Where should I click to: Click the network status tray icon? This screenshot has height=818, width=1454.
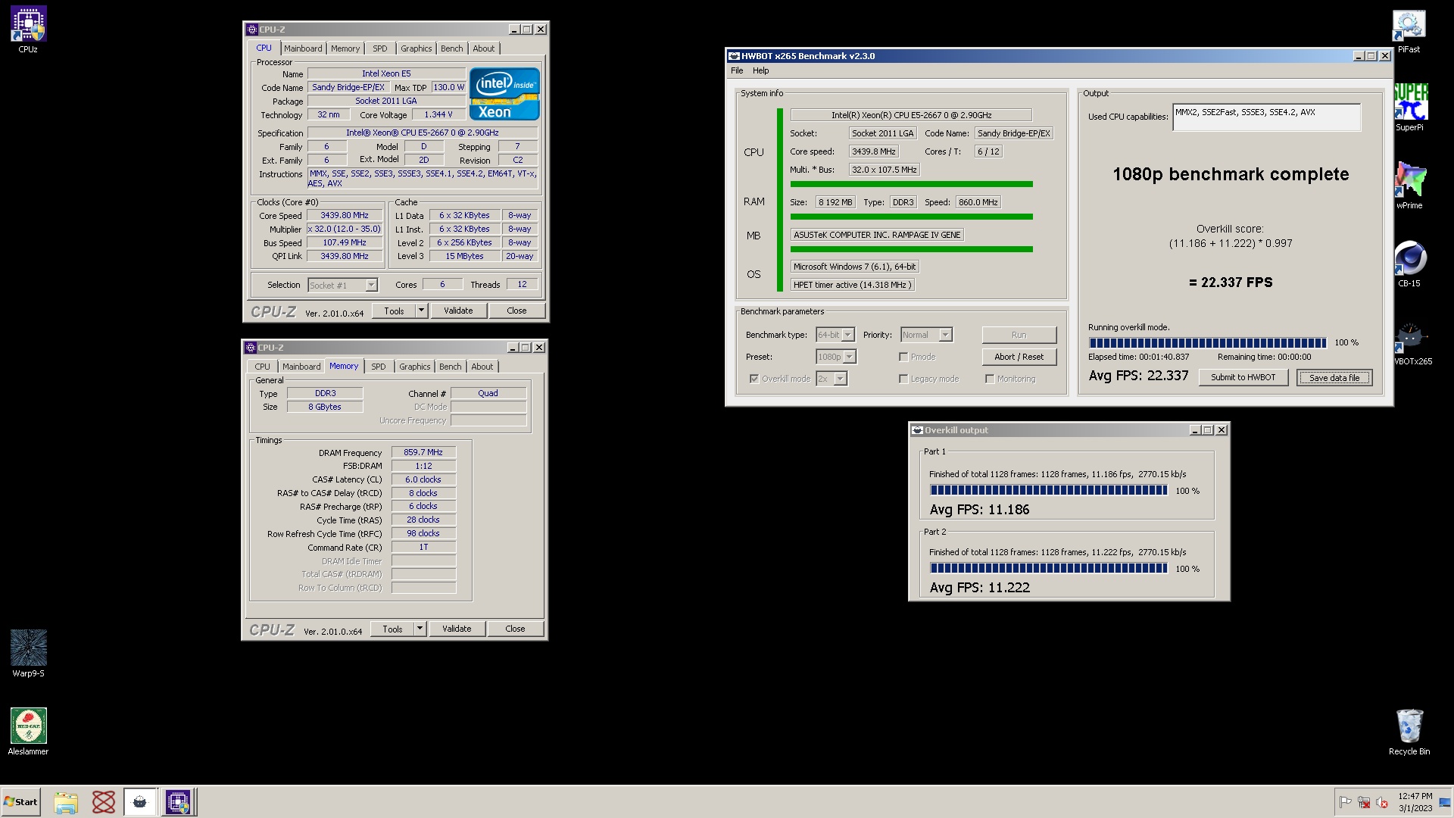[x=1363, y=802]
